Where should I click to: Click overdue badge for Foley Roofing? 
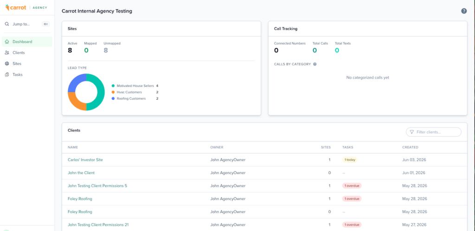point(352,199)
